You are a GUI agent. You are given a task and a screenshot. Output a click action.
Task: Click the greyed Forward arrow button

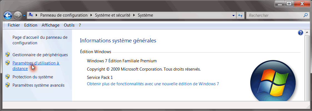click(18, 16)
